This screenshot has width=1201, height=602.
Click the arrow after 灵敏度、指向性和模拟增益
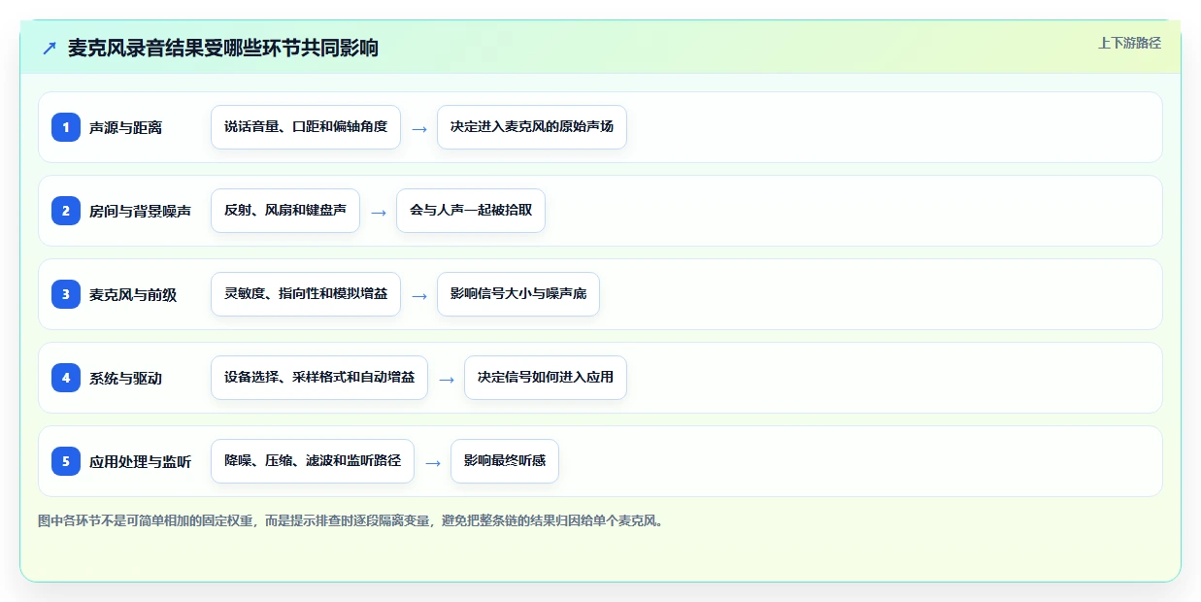(419, 295)
